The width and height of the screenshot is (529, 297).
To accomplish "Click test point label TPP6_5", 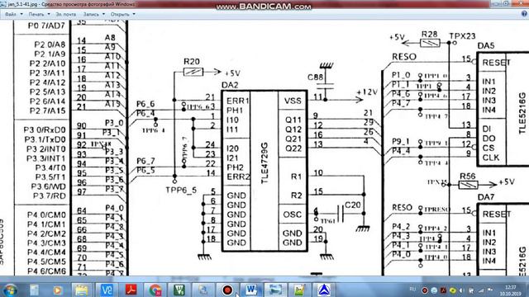I will [181, 191].
